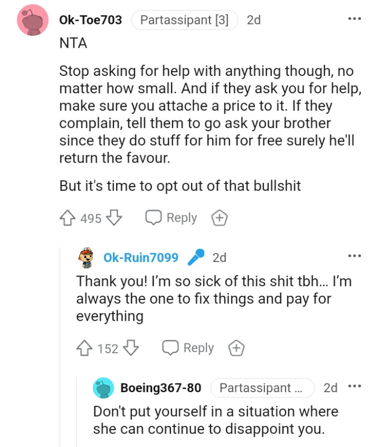Click Boeing367-80's avatar
Viewport: 380px width, 447px height.
102,388
